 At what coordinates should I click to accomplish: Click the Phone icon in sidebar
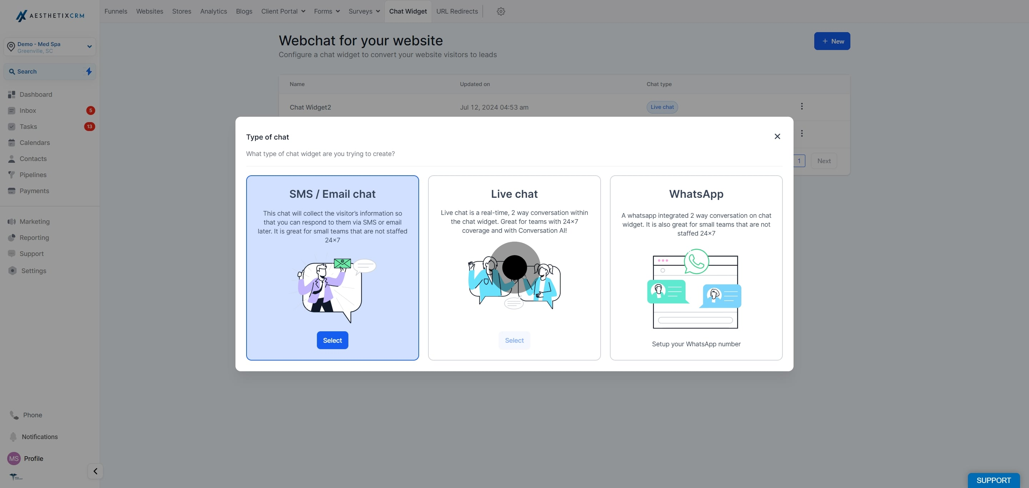[14, 415]
